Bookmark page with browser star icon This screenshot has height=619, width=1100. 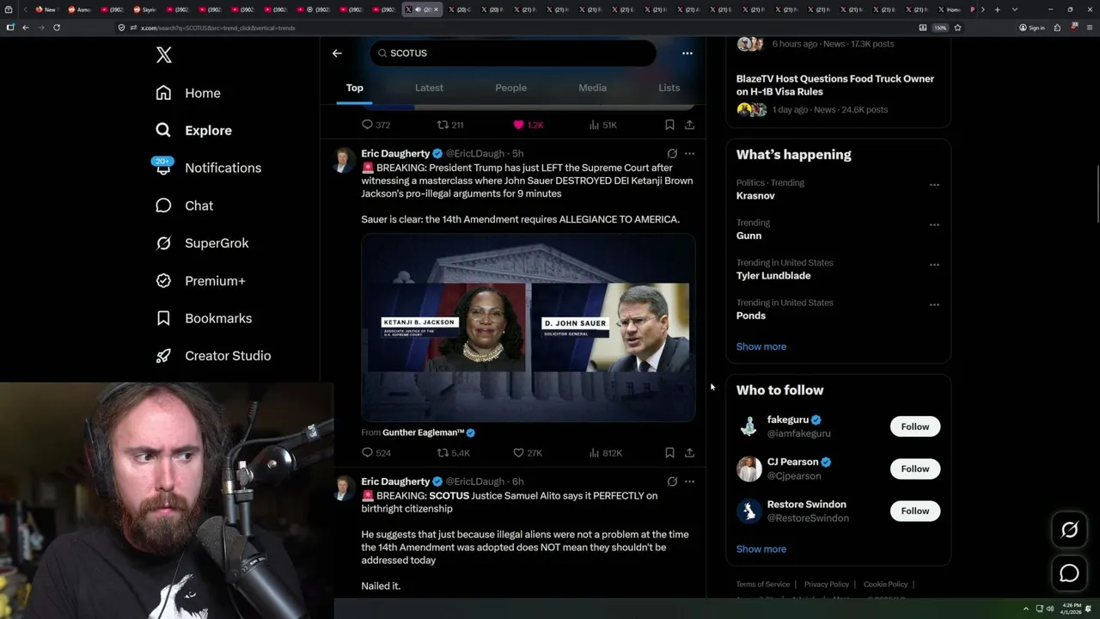point(957,28)
